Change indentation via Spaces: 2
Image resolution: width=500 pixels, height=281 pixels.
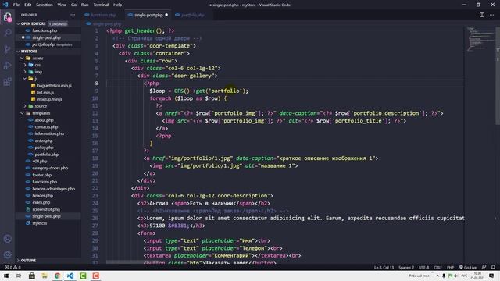(406, 267)
